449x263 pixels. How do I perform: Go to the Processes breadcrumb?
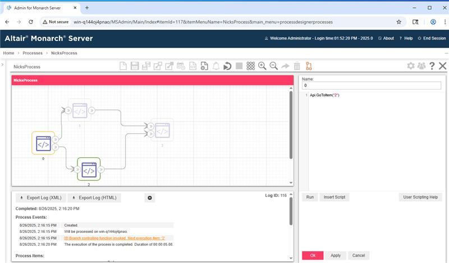pyautogui.click(x=33, y=53)
